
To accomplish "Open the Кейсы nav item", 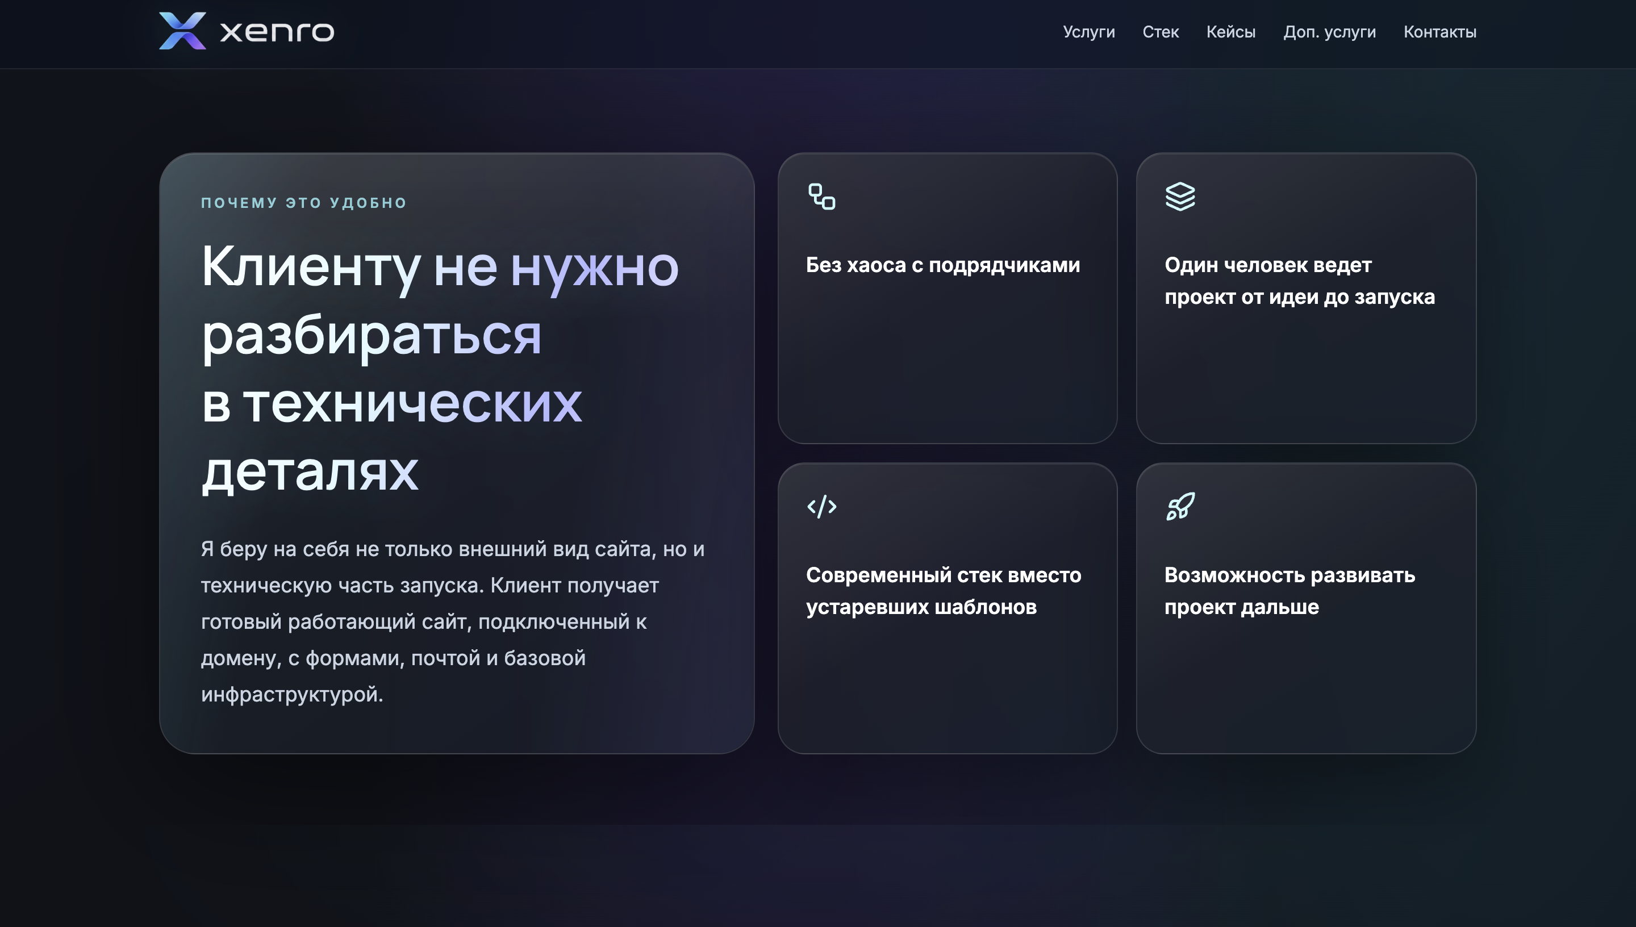I will point(1230,32).
